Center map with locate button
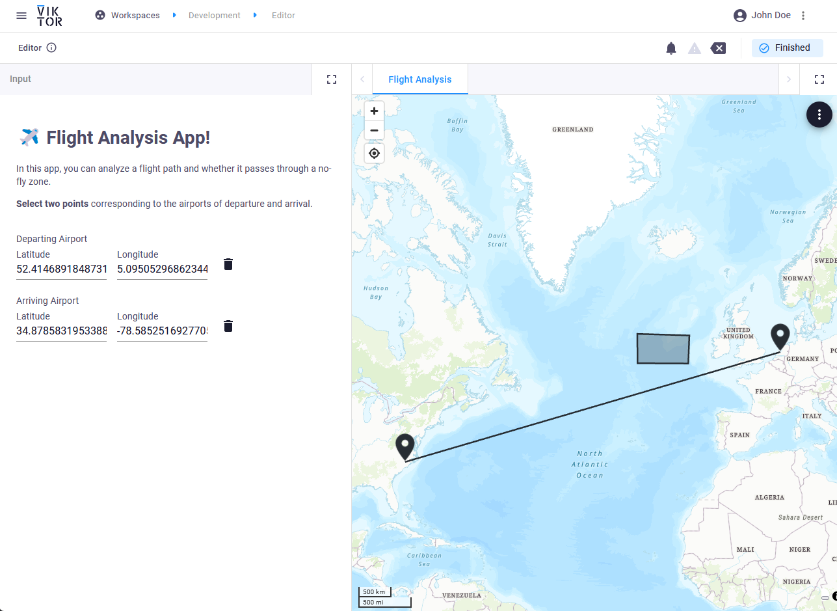 [374, 154]
